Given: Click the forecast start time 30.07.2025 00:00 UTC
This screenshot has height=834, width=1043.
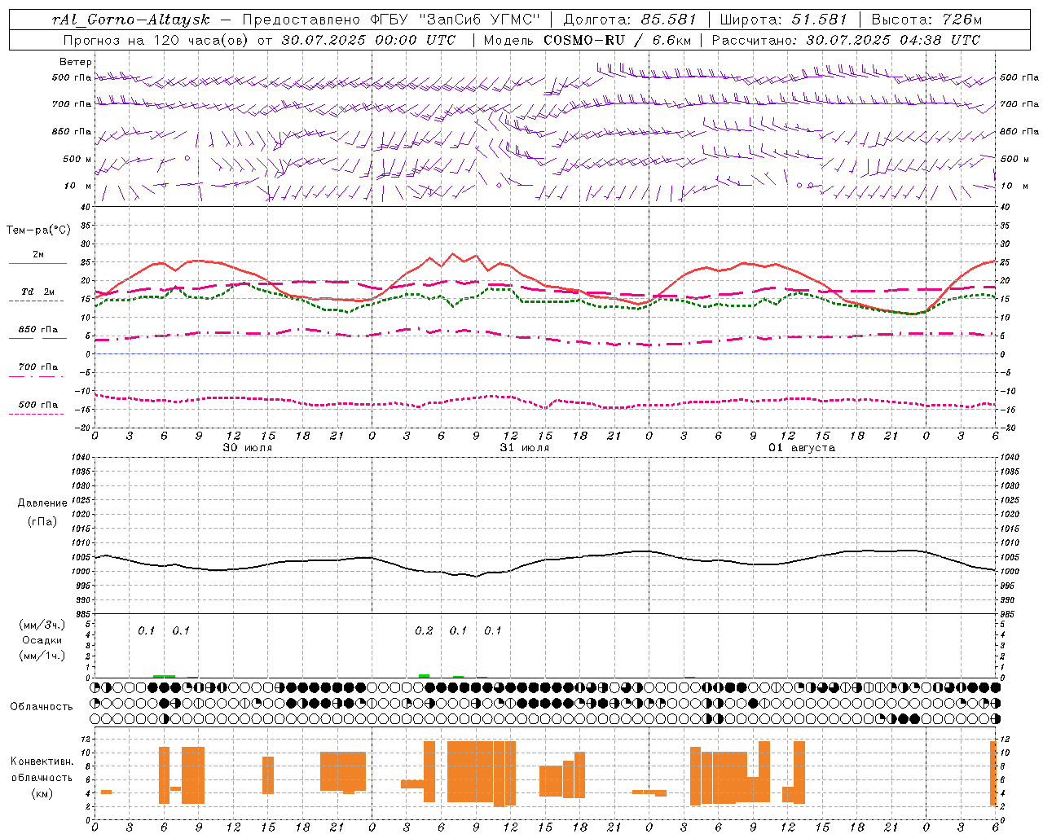Looking at the screenshot, I should tap(368, 40).
